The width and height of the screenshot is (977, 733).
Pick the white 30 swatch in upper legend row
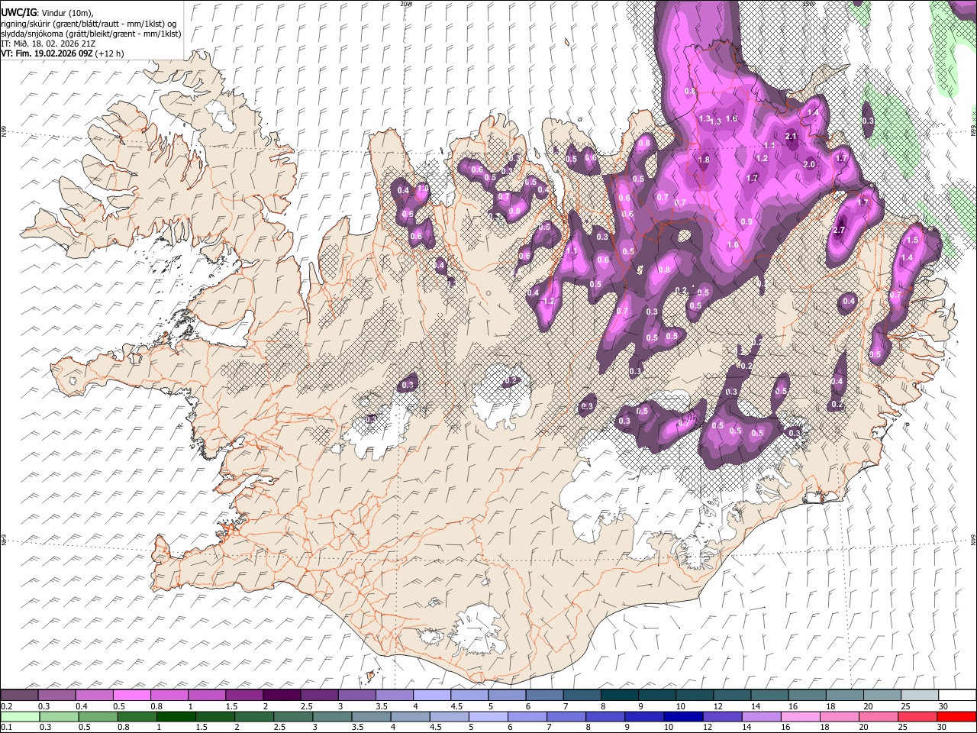coord(957,696)
